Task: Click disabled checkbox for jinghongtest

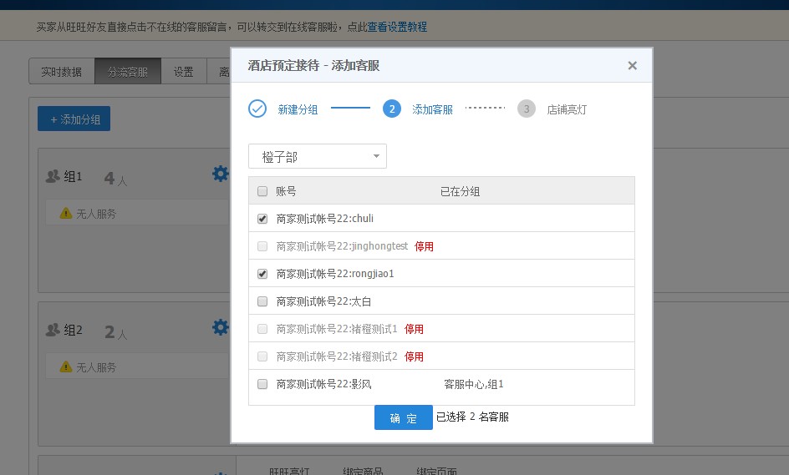Action: tap(262, 246)
